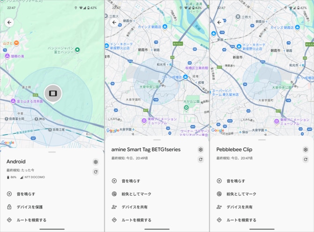Tap the drag handle above the Android title

tap(52, 152)
